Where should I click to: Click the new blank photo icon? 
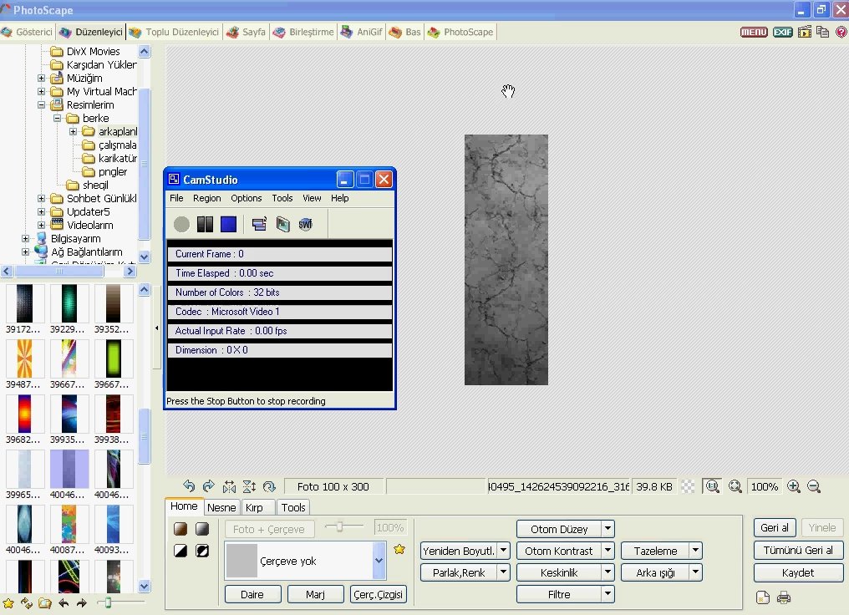tap(762, 597)
